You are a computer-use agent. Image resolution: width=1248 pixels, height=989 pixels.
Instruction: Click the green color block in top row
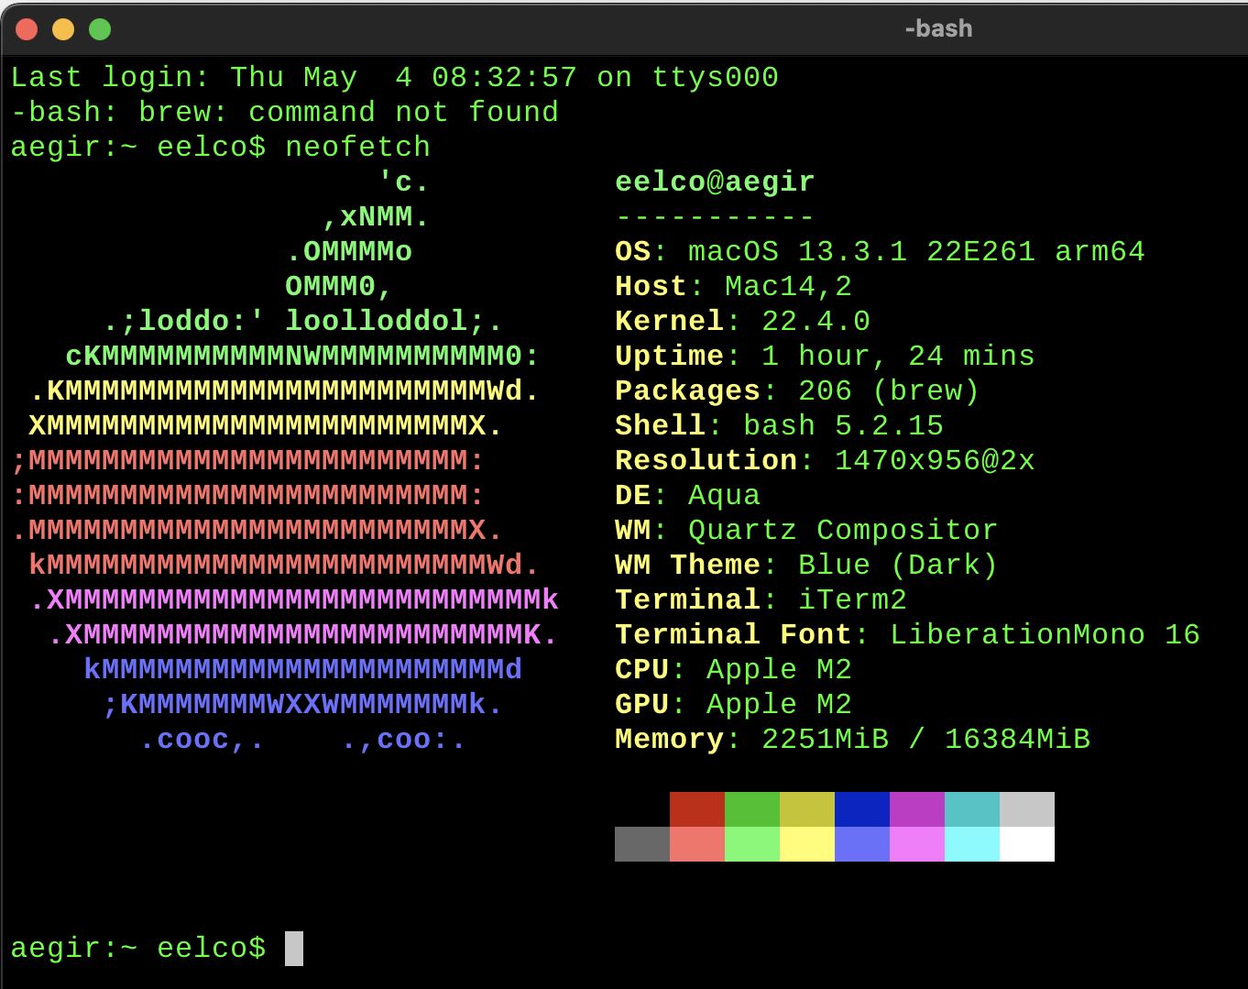pos(752,809)
